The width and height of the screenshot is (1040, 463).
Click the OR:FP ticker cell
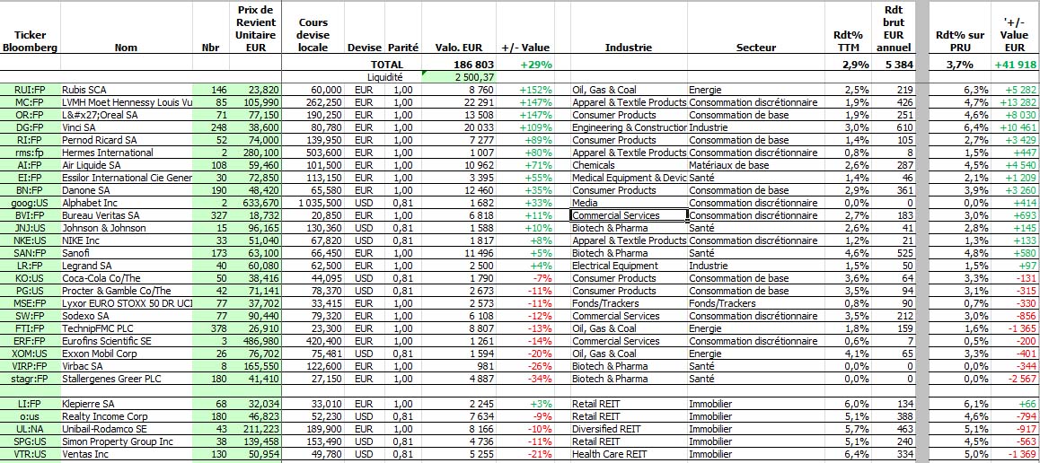click(x=30, y=115)
